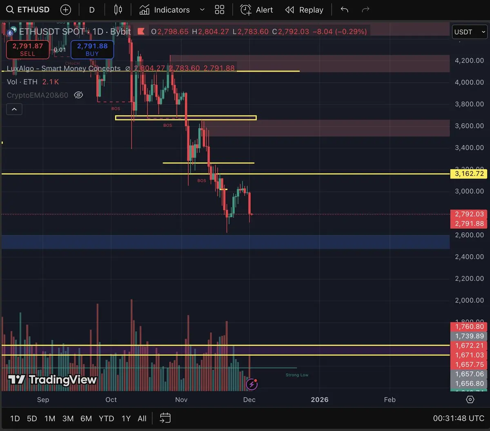Click the red flag icon beside Bybit
The height and width of the screenshot is (431, 490).
141,31
